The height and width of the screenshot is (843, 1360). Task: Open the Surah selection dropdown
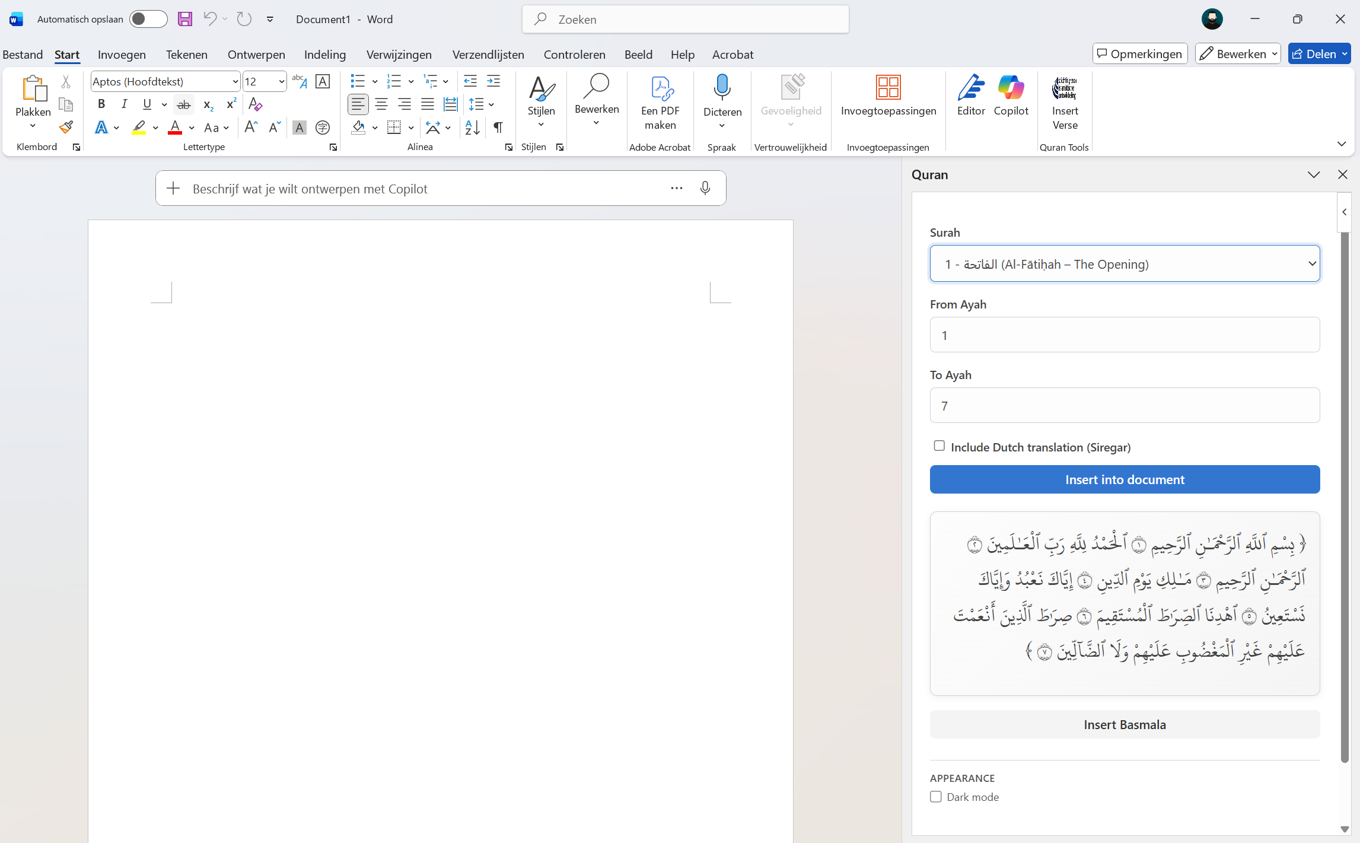[x=1125, y=264]
